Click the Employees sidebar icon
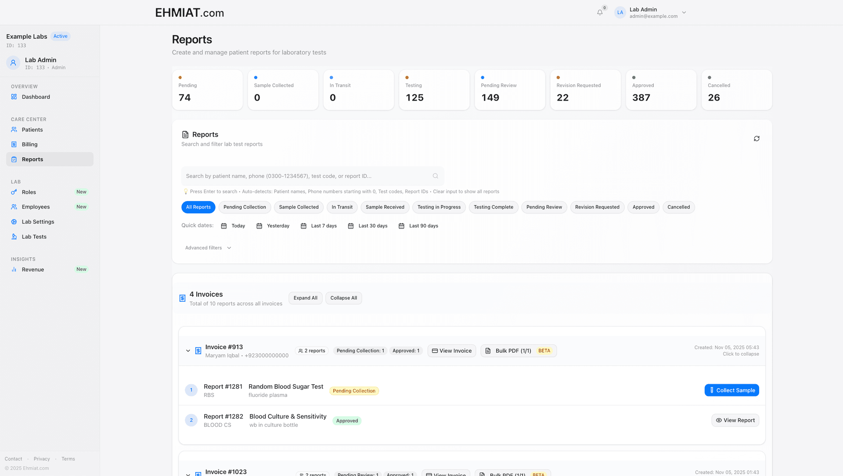This screenshot has height=476, width=843. coord(14,207)
